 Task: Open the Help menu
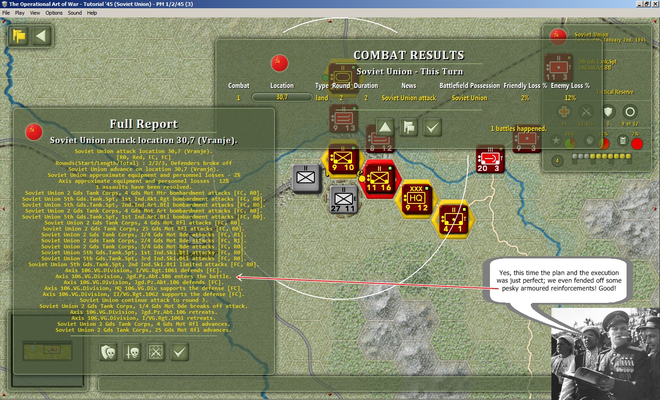(x=92, y=13)
